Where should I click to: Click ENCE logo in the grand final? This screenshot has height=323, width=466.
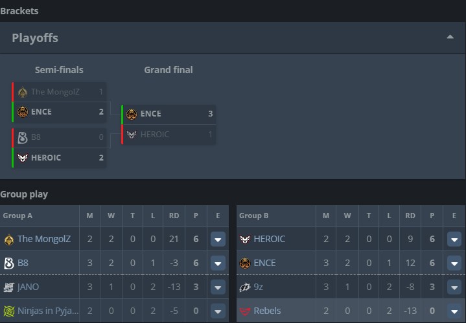tap(132, 114)
